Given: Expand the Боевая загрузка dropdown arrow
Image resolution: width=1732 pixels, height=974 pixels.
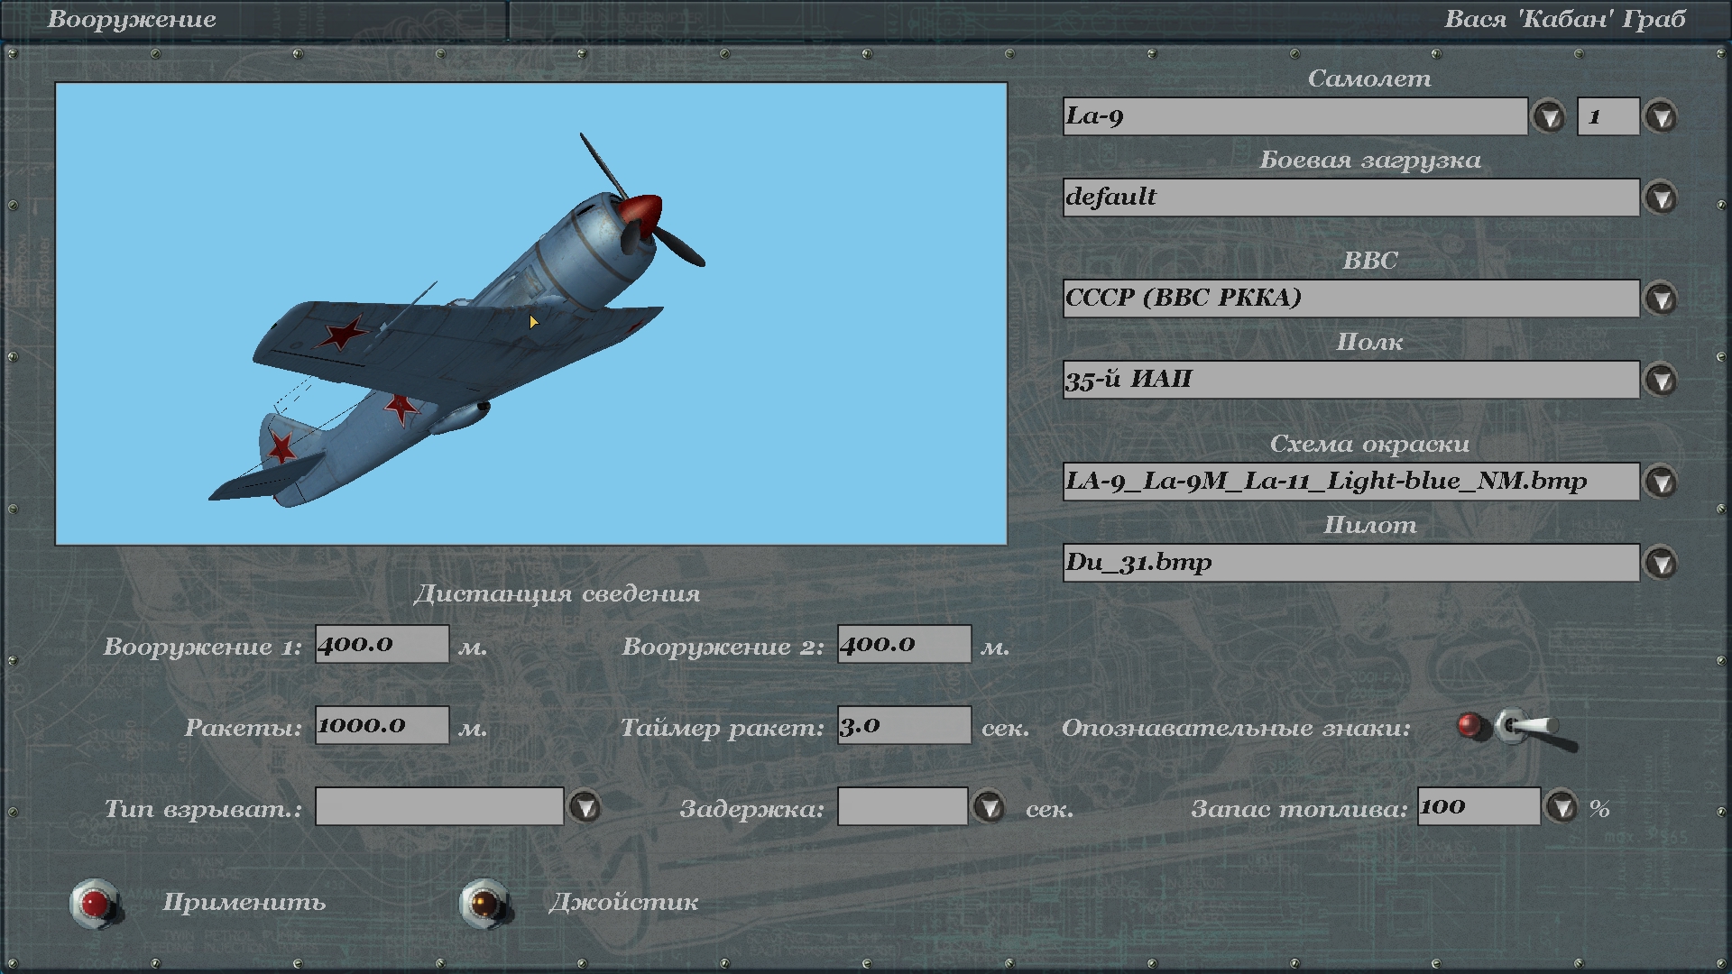Looking at the screenshot, I should tap(1661, 198).
